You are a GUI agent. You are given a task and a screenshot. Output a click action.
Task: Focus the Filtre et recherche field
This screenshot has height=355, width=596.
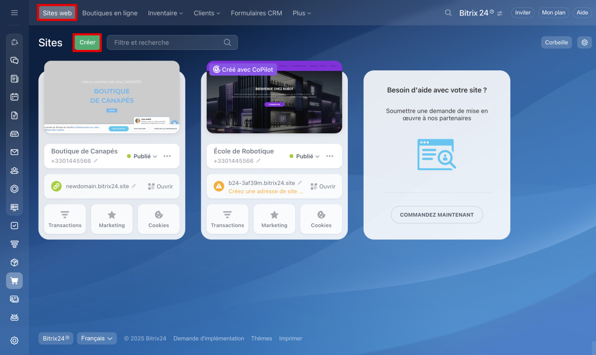point(172,42)
